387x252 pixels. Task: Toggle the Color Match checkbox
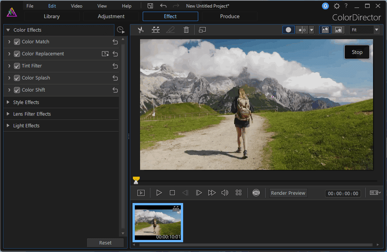(x=17, y=42)
